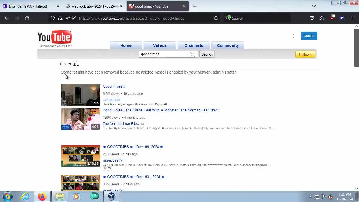This screenshot has height=202, width=359.
Task: Go back with the browser back arrow
Action: pyautogui.click(x=7, y=18)
